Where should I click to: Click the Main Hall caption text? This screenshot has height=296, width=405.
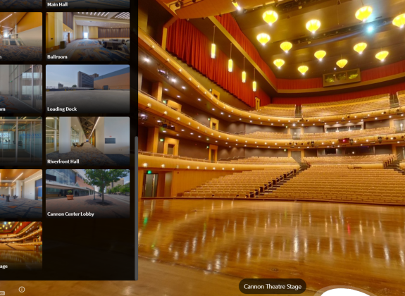(x=57, y=4)
